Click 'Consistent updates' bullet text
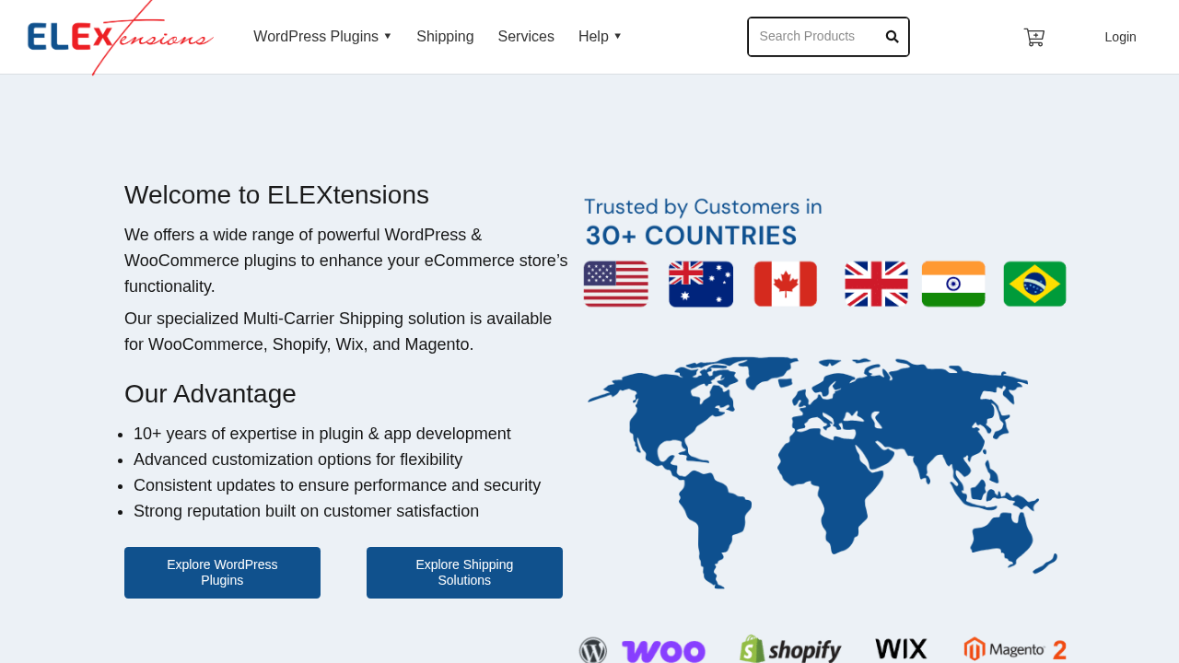1179x663 pixels. click(x=337, y=485)
